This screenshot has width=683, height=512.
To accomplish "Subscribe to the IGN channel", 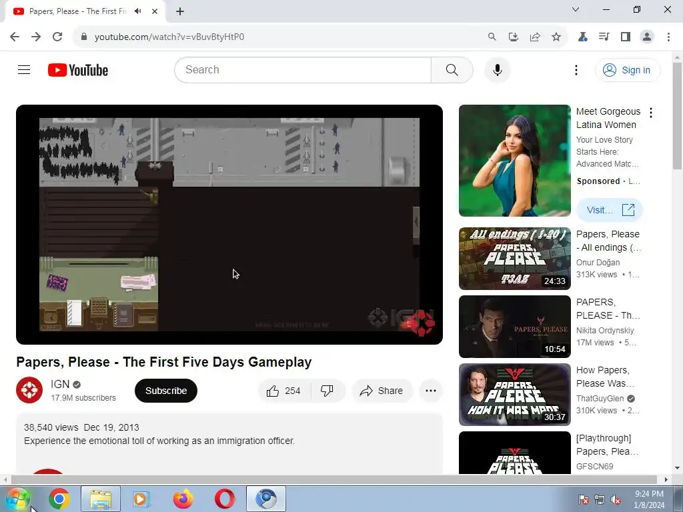I will click(166, 391).
